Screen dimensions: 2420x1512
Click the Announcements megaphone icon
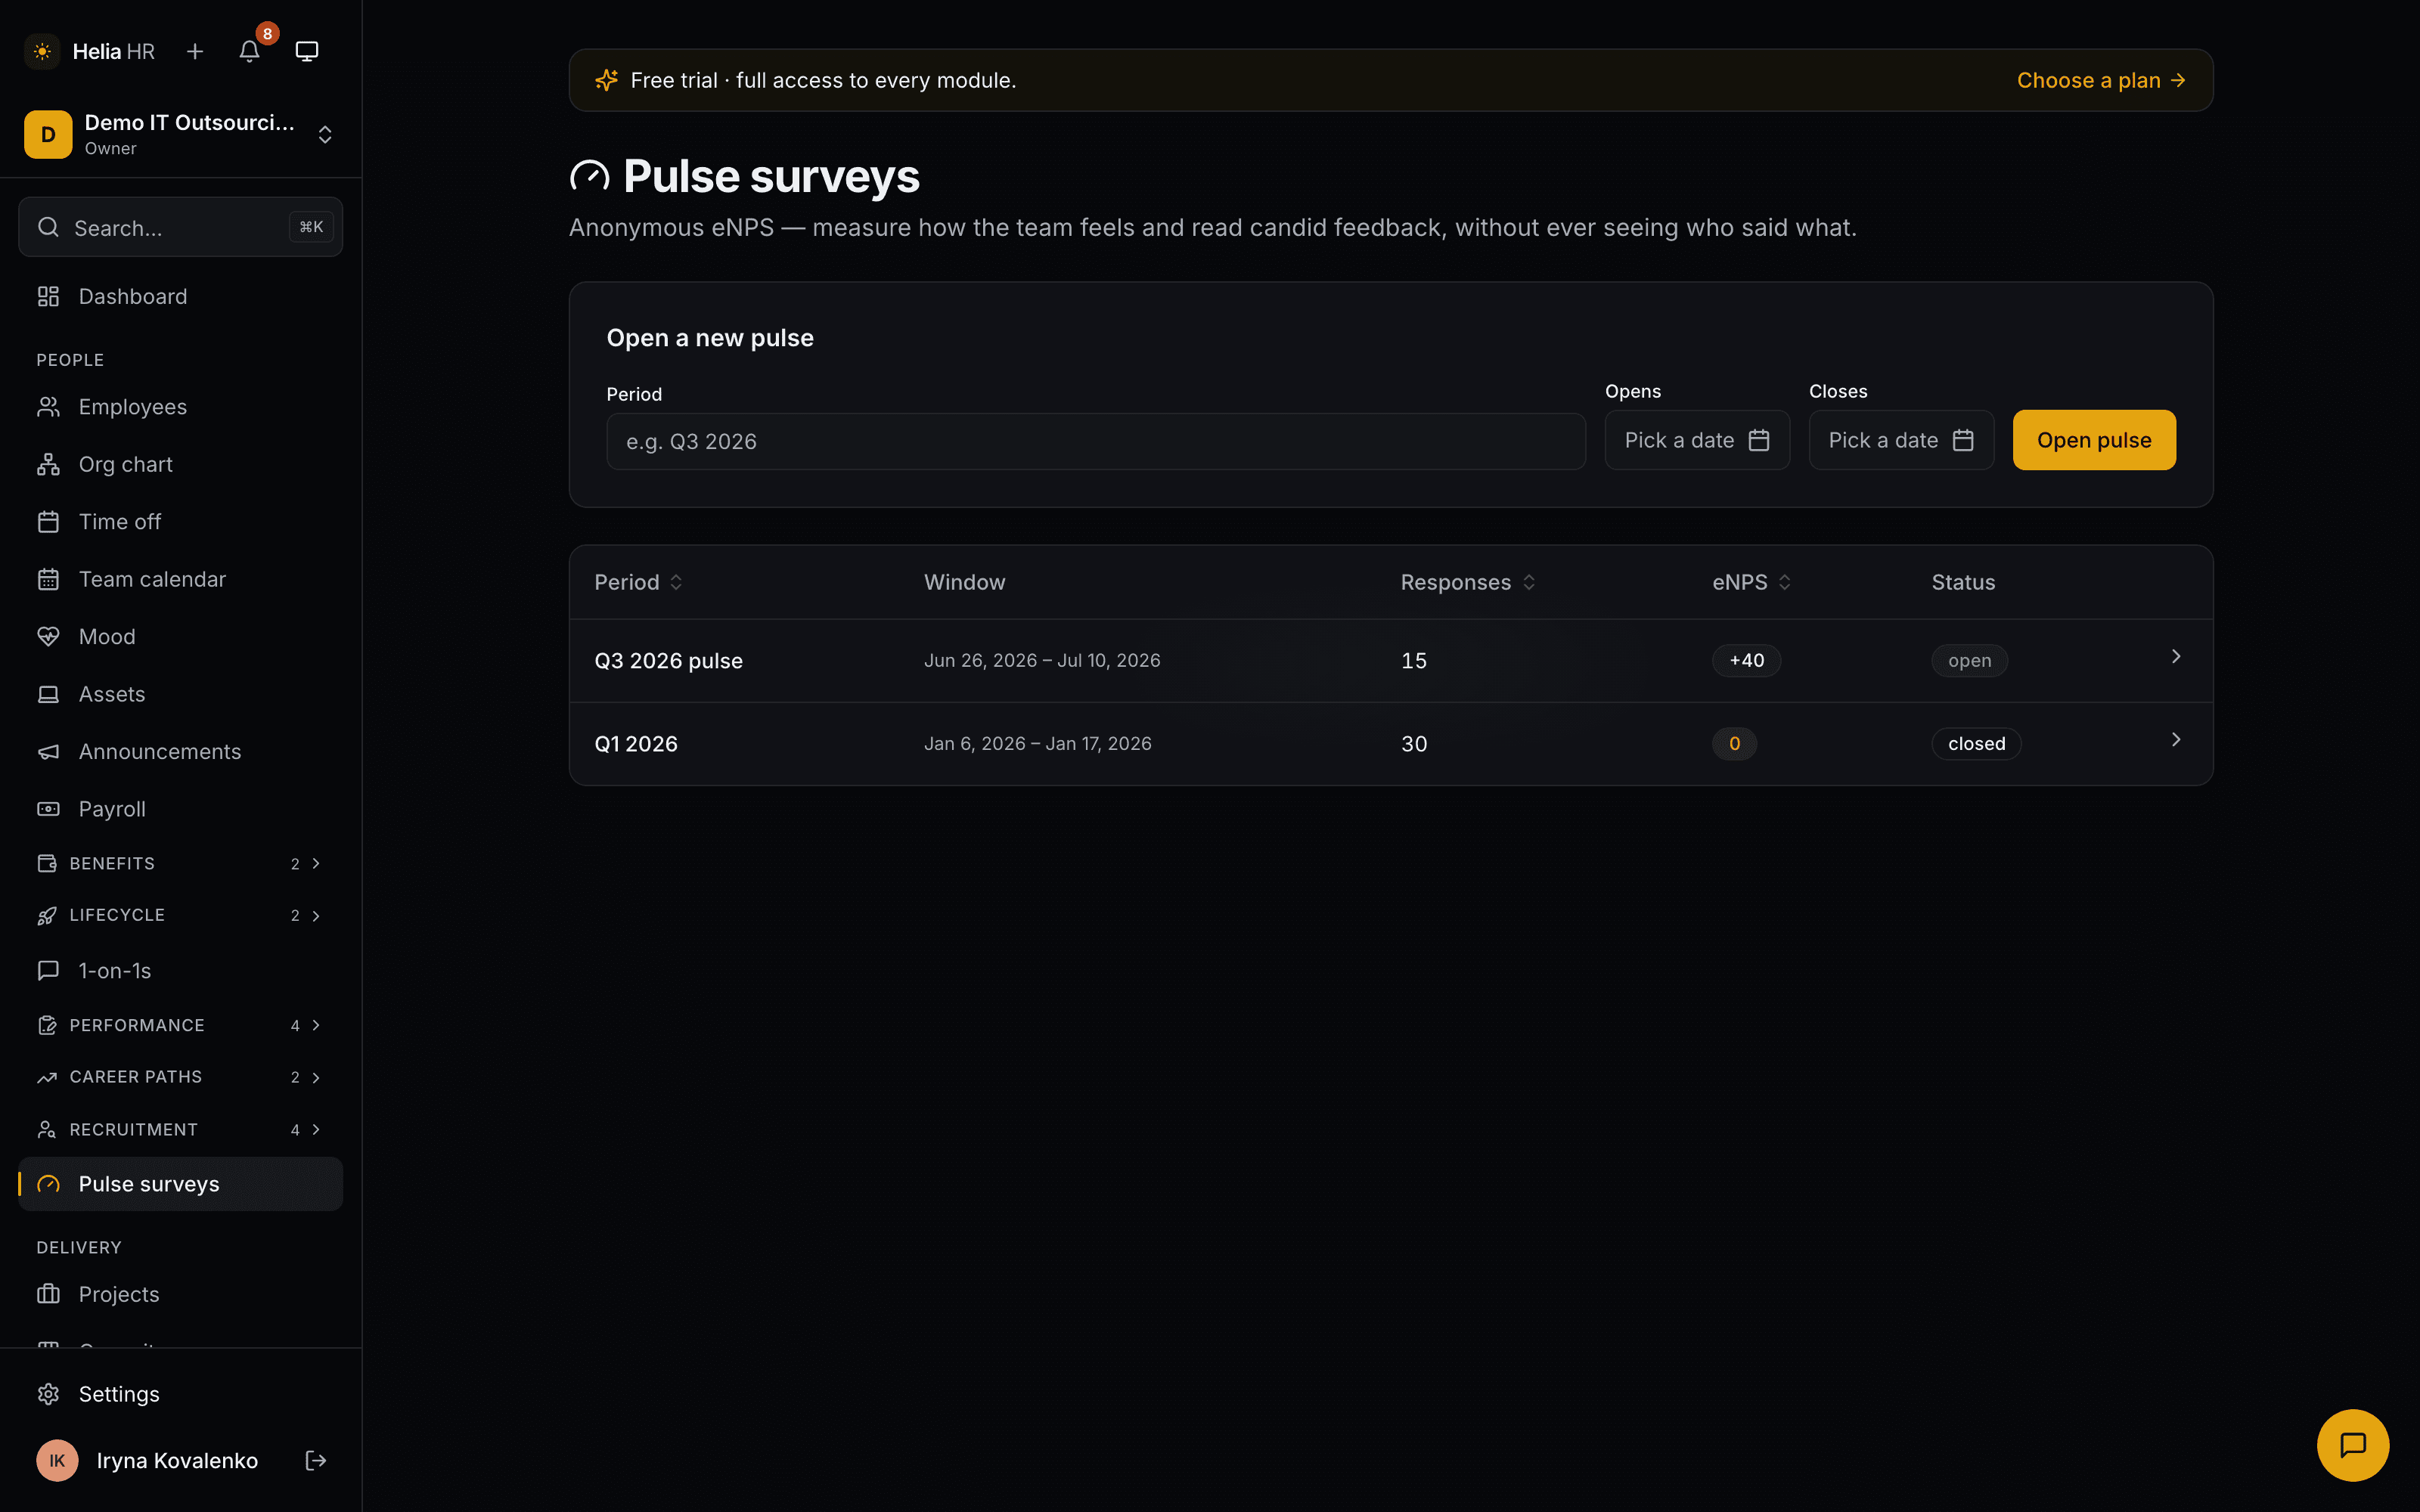click(48, 751)
